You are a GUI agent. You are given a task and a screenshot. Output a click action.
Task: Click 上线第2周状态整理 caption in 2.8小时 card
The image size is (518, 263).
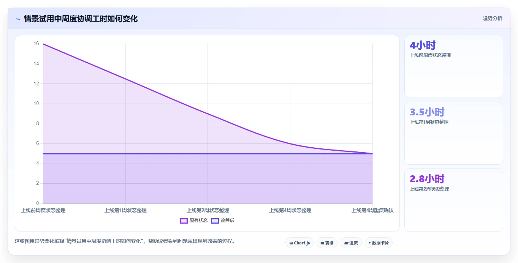[429, 189]
